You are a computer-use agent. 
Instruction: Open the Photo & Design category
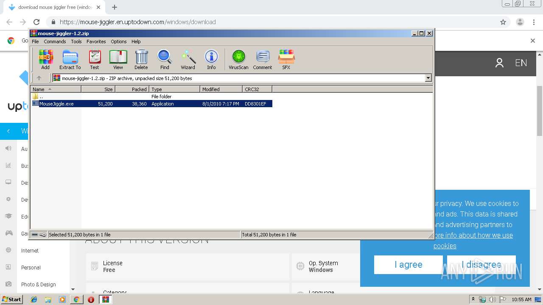coord(39,285)
